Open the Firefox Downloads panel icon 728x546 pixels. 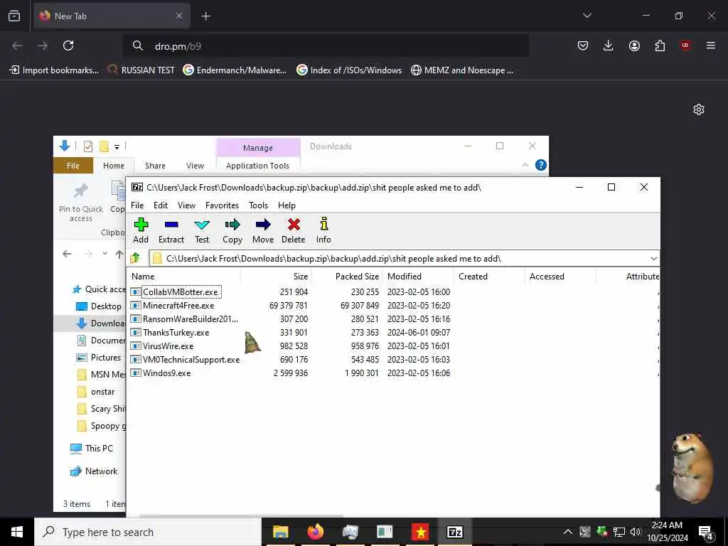pos(609,45)
